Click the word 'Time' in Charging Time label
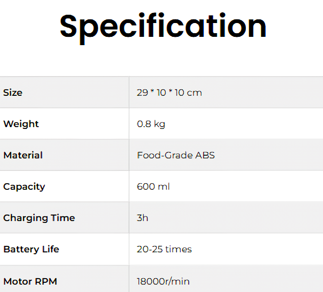 click(63, 218)
